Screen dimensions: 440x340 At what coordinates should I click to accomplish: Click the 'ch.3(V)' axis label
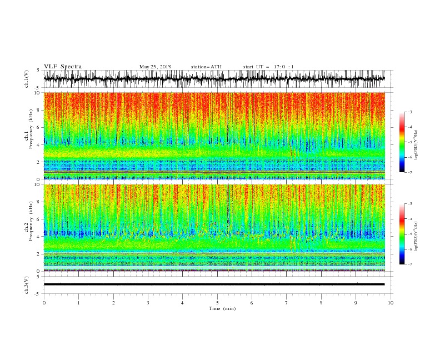click(x=27, y=285)
